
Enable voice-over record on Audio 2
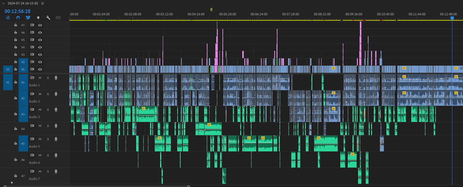point(56,94)
